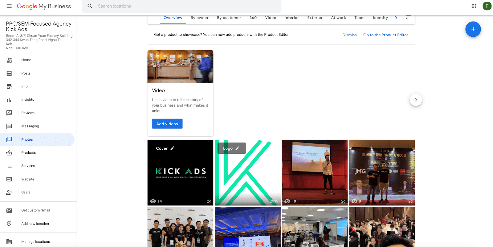The height and width of the screenshot is (247, 493).
Task: Click the Products basket icon
Action: pyautogui.click(x=9, y=153)
